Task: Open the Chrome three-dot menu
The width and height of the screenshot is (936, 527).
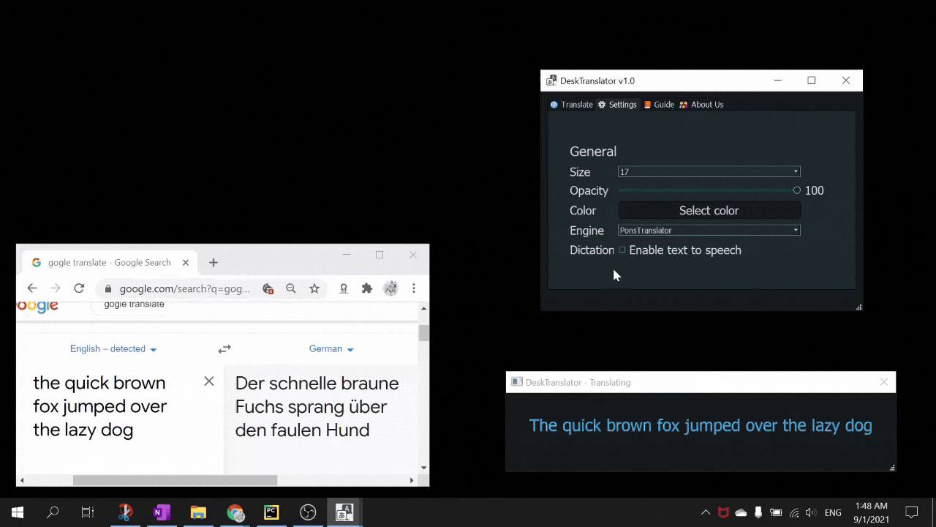Action: (x=414, y=289)
